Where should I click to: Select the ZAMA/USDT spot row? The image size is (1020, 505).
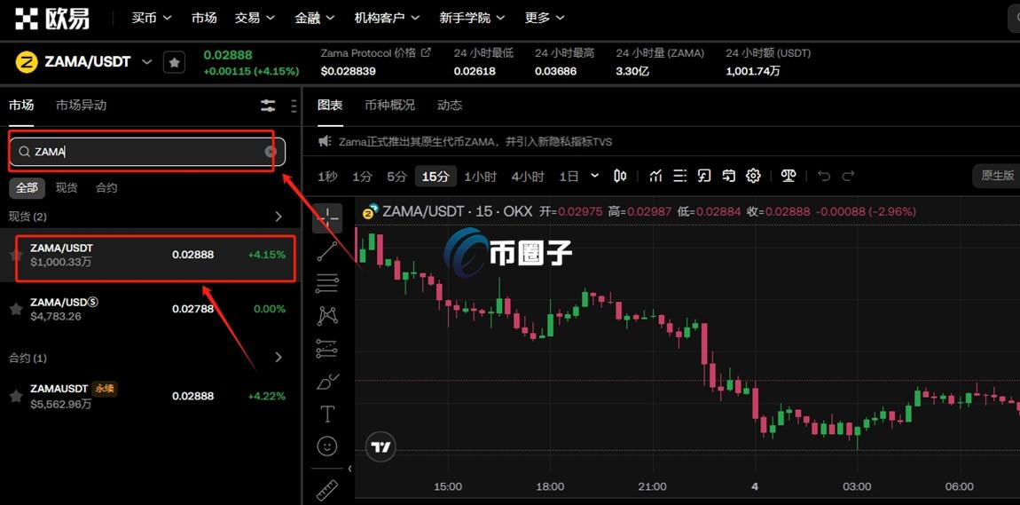click(x=151, y=255)
